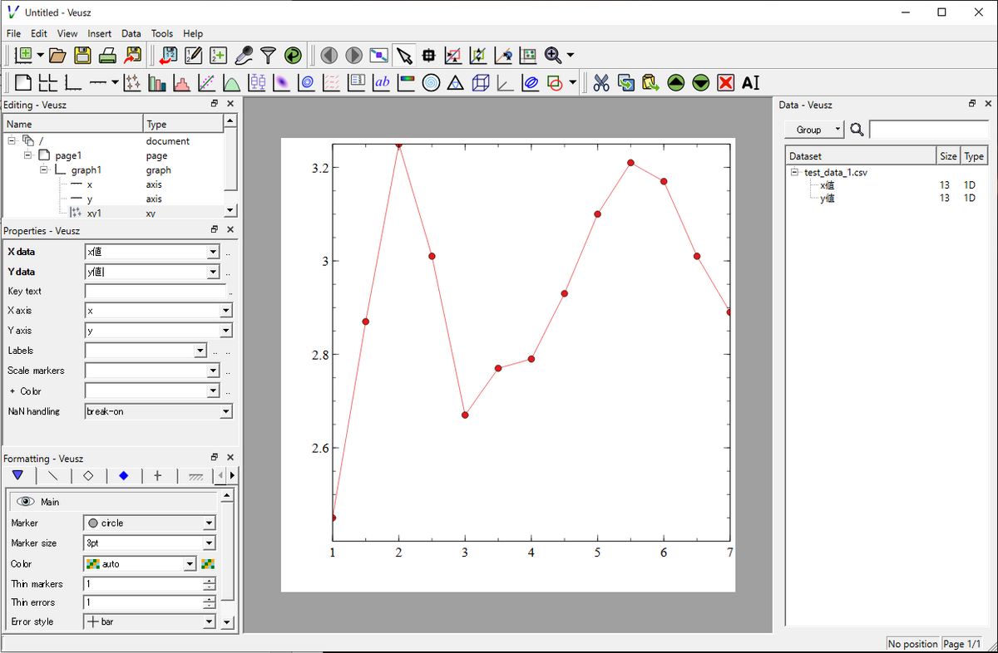Image resolution: width=998 pixels, height=653 pixels.
Task: Open the NaN handling dropdown
Action: coord(226,411)
